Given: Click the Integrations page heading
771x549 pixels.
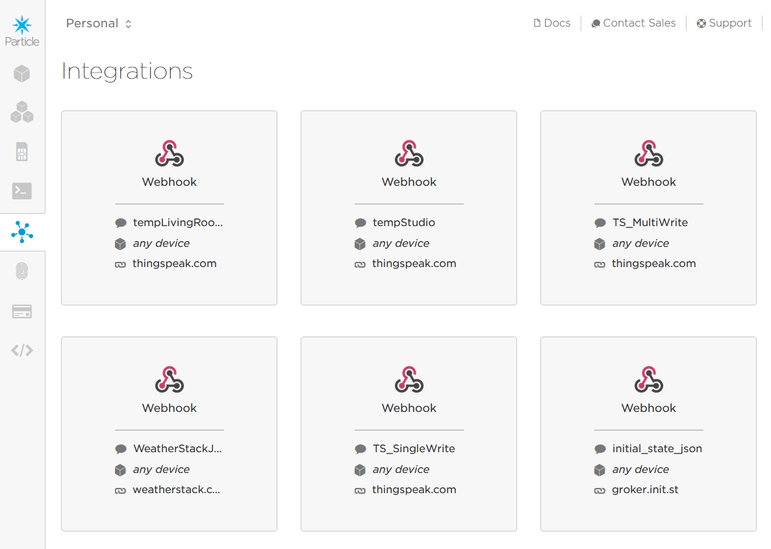Looking at the screenshot, I should [127, 71].
